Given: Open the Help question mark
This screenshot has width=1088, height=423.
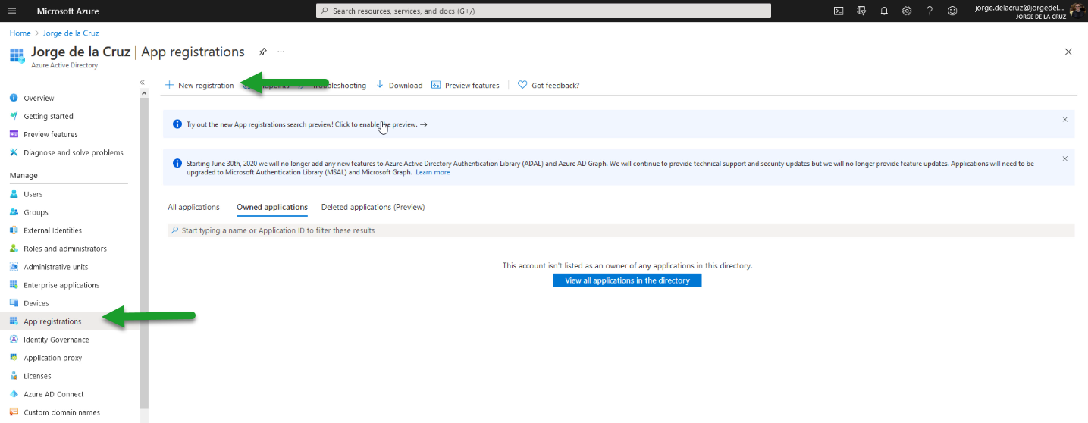Looking at the screenshot, I should [x=930, y=11].
